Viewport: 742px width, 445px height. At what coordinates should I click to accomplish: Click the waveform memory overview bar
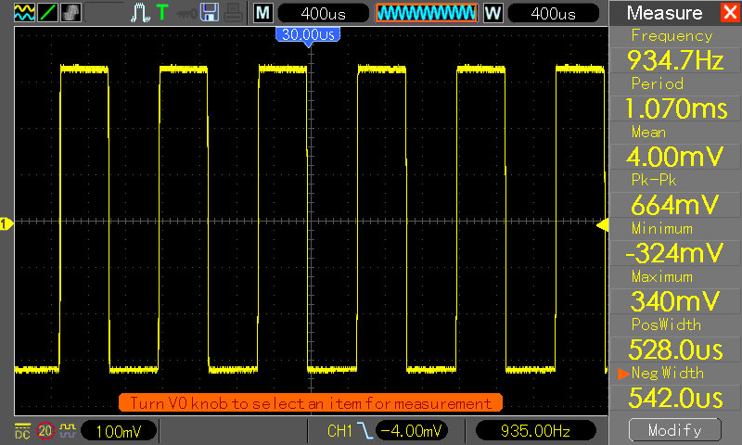tap(427, 14)
